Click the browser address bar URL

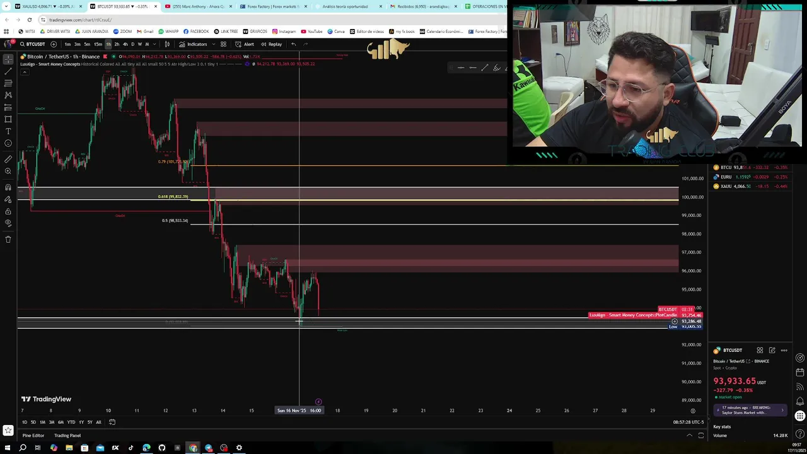click(80, 20)
